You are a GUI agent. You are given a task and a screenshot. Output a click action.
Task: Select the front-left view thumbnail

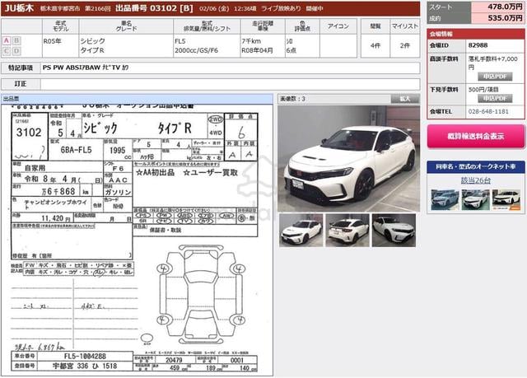pyautogui.click(x=301, y=230)
